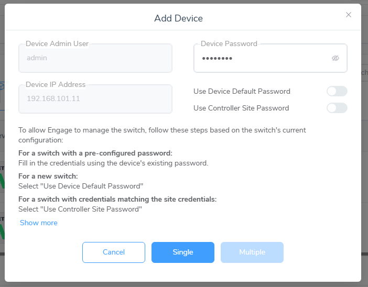Reveal password with the crossed-eye icon
368x287 pixels.
pyautogui.click(x=335, y=58)
